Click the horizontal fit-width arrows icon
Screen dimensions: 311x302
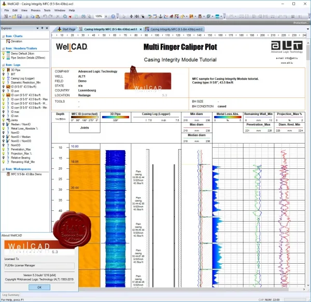137,17
